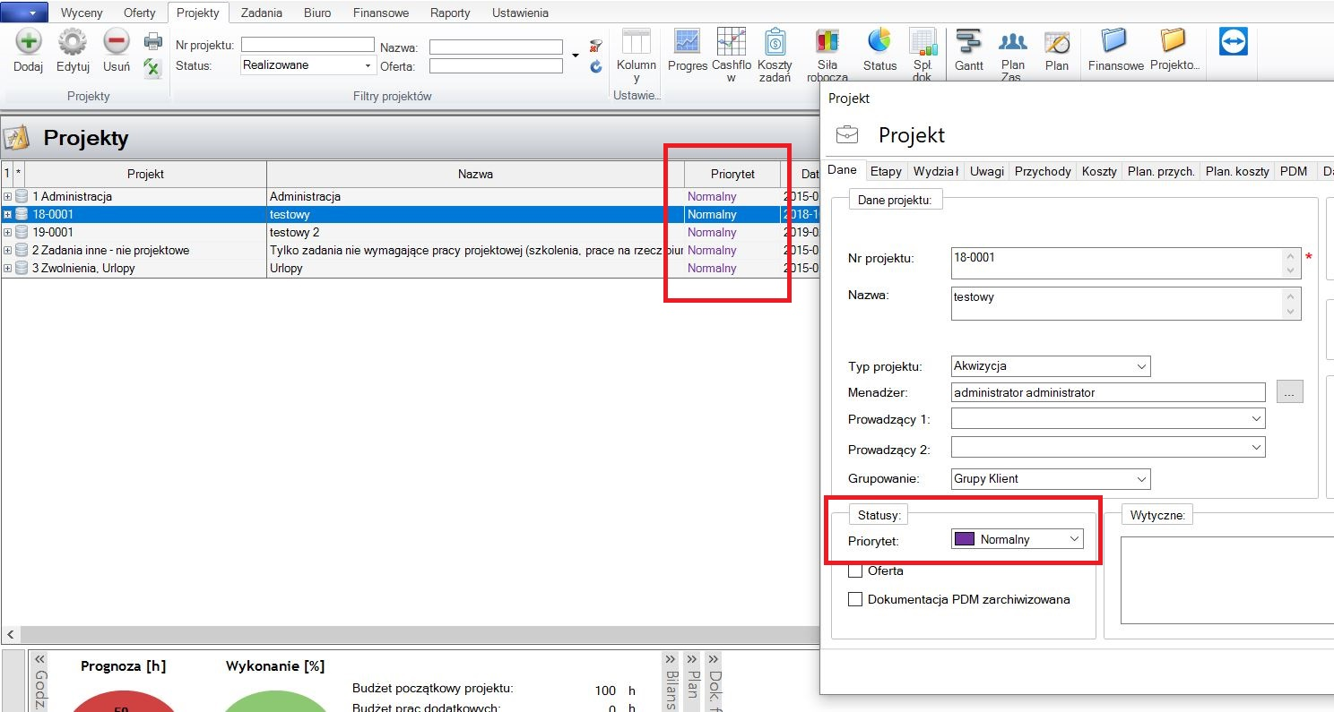The height and width of the screenshot is (712, 1334).
Task: Open the Spł. dok report icon
Action: pos(923,41)
